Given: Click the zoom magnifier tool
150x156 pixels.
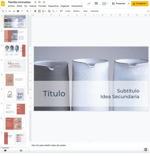Looking at the screenshot, I should [x=27, y=11].
